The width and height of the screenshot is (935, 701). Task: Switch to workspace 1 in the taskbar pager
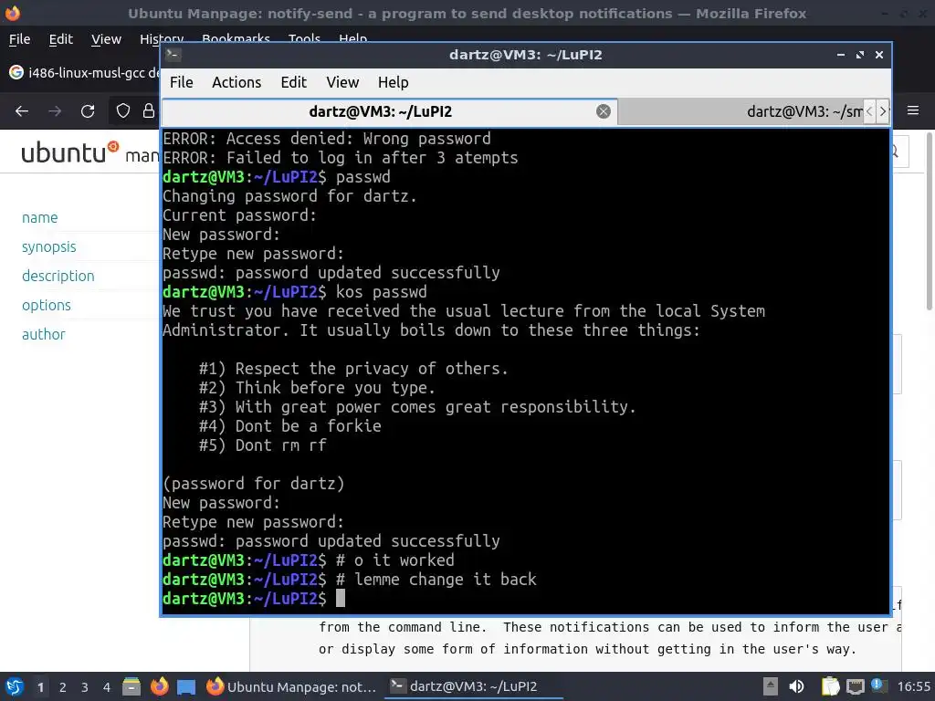tap(40, 687)
